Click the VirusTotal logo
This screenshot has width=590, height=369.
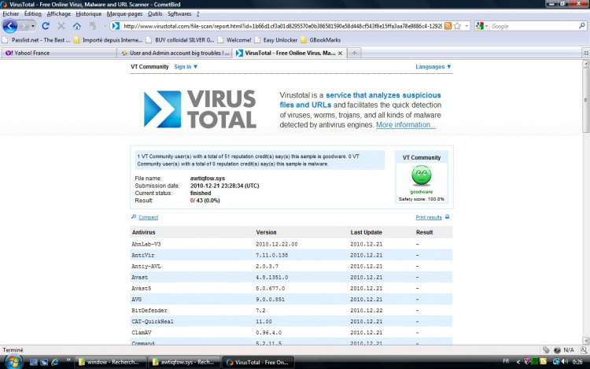click(x=200, y=109)
